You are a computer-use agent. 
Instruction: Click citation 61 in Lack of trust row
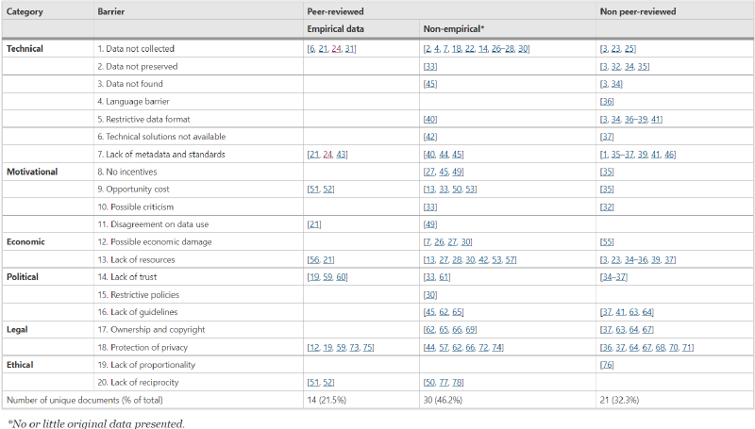[x=444, y=277]
